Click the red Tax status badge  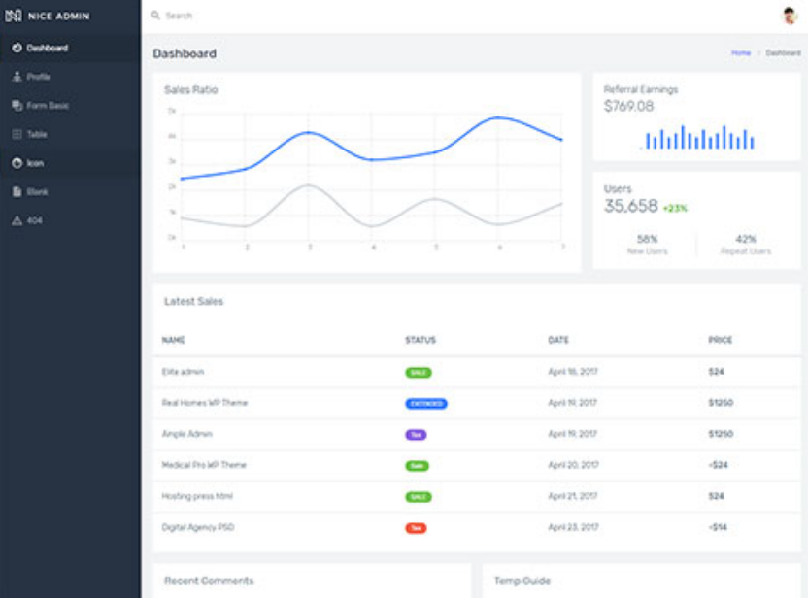pos(416,528)
